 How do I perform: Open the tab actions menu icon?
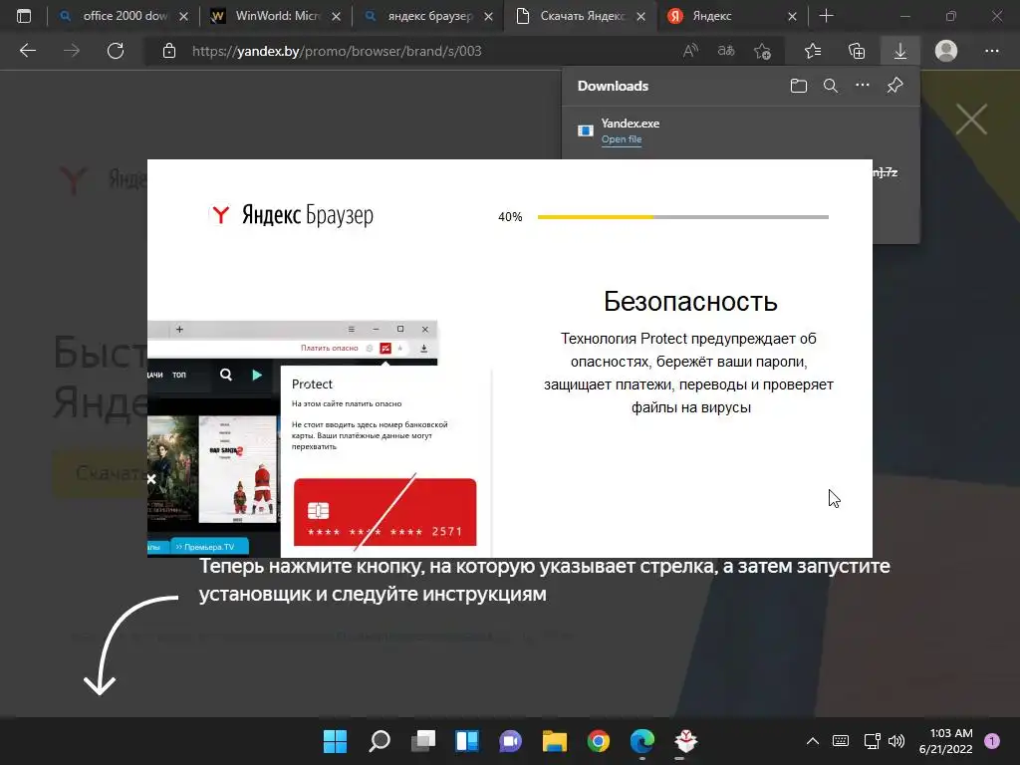[24, 16]
